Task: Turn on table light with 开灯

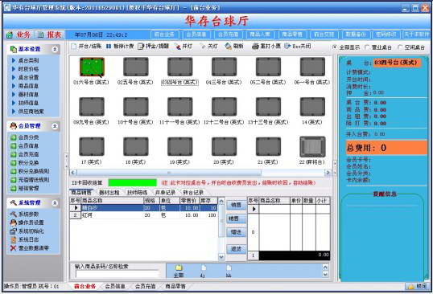Action: pyautogui.click(x=178, y=47)
